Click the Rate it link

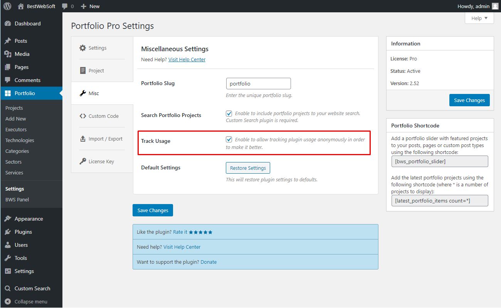[x=180, y=232]
